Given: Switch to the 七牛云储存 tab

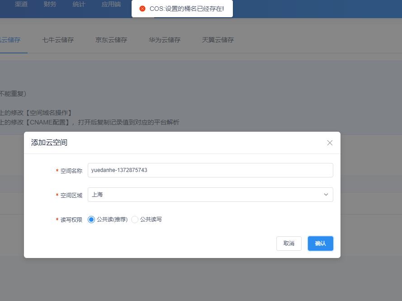Looking at the screenshot, I should pos(58,40).
